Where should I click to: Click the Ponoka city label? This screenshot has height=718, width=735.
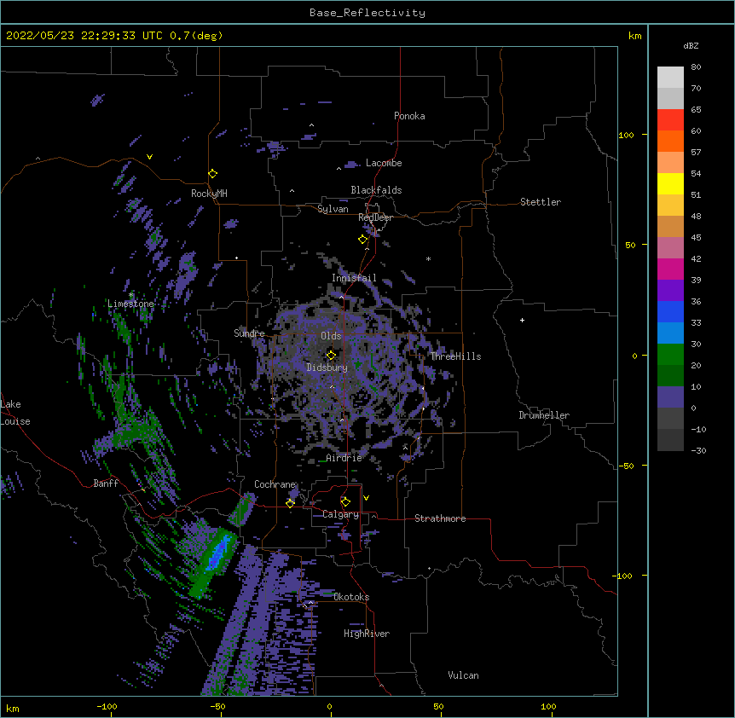409,116
